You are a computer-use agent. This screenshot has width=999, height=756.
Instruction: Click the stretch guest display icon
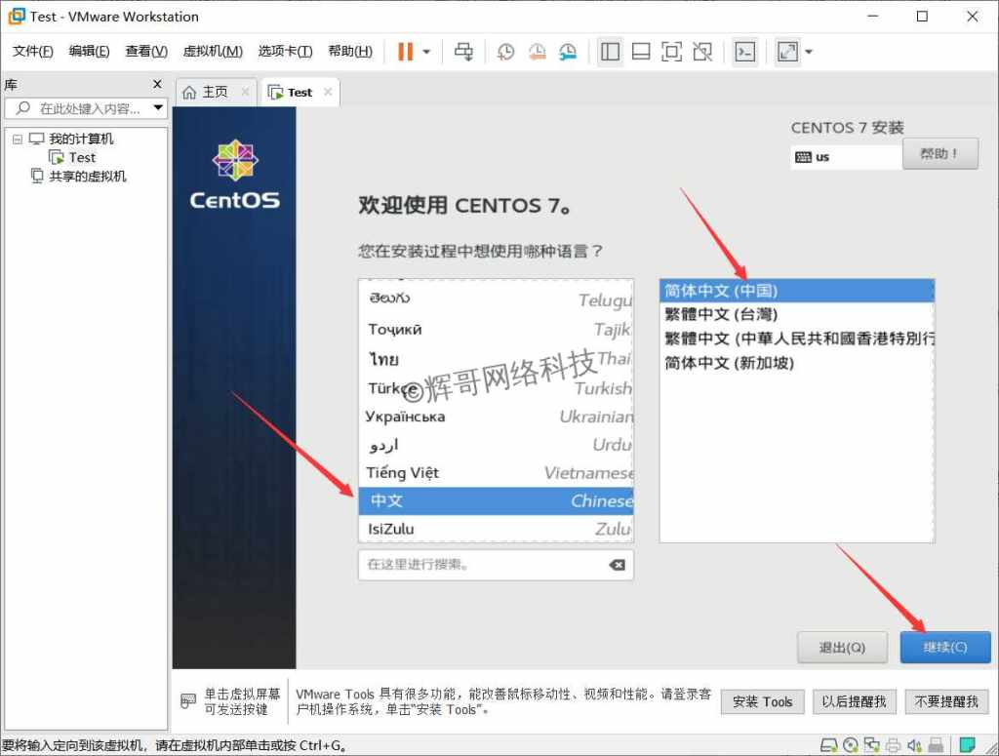tap(787, 52)
